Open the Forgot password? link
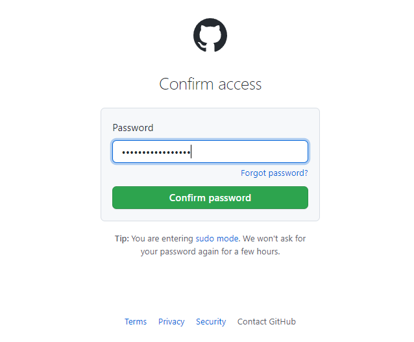 point(274,173)
